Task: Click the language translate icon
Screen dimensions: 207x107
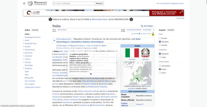Action: tap(142, 26)
